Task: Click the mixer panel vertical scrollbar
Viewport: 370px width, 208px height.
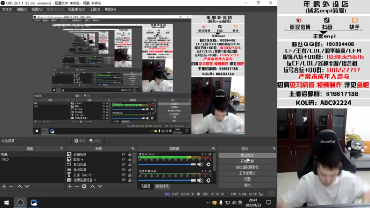Action: [x=215, y=162]
